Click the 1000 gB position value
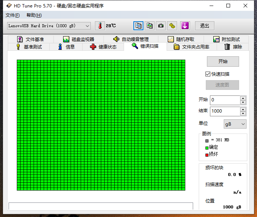 click(232, 207)
